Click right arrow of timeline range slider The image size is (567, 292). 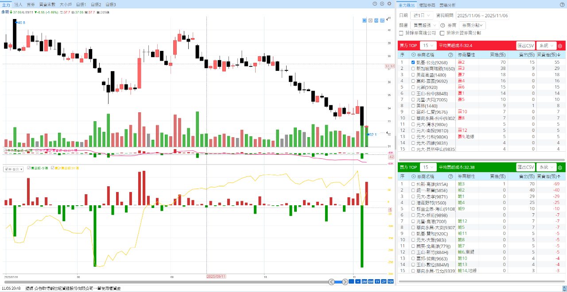(x=345, y=281)
